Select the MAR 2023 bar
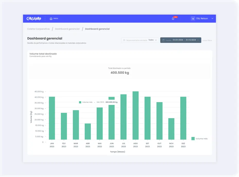239x177 pixels. (x=76, y=125)
